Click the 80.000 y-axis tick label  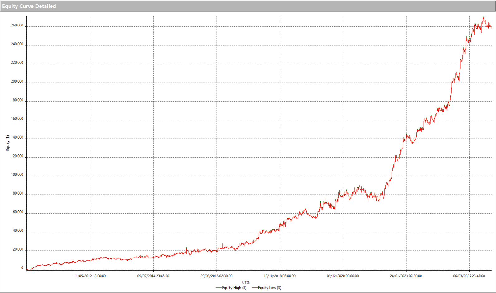18,193
